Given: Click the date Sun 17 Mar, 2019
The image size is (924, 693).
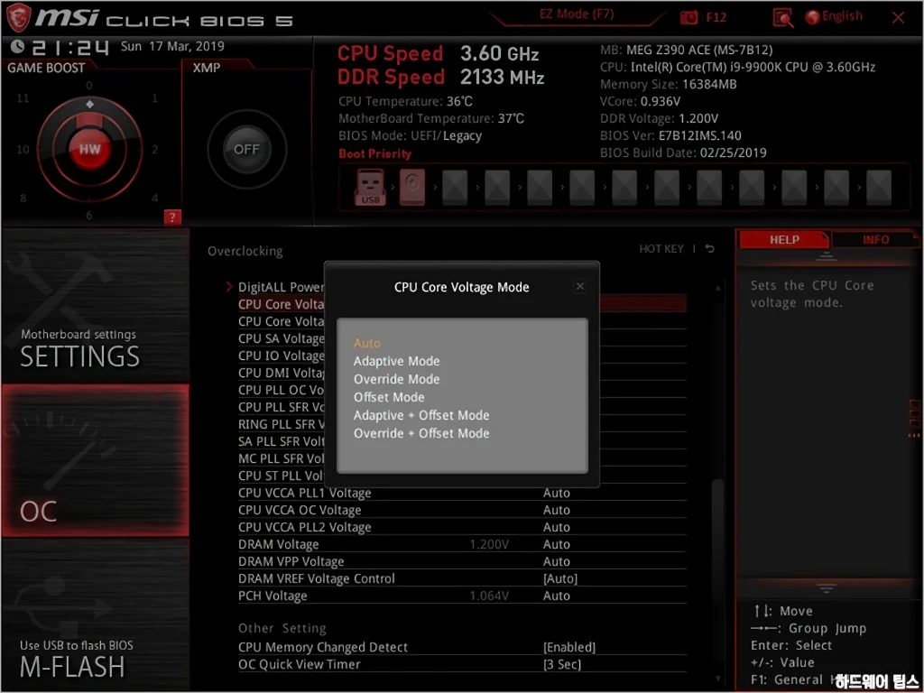Looking at the screenshot, I should [172, 46].
